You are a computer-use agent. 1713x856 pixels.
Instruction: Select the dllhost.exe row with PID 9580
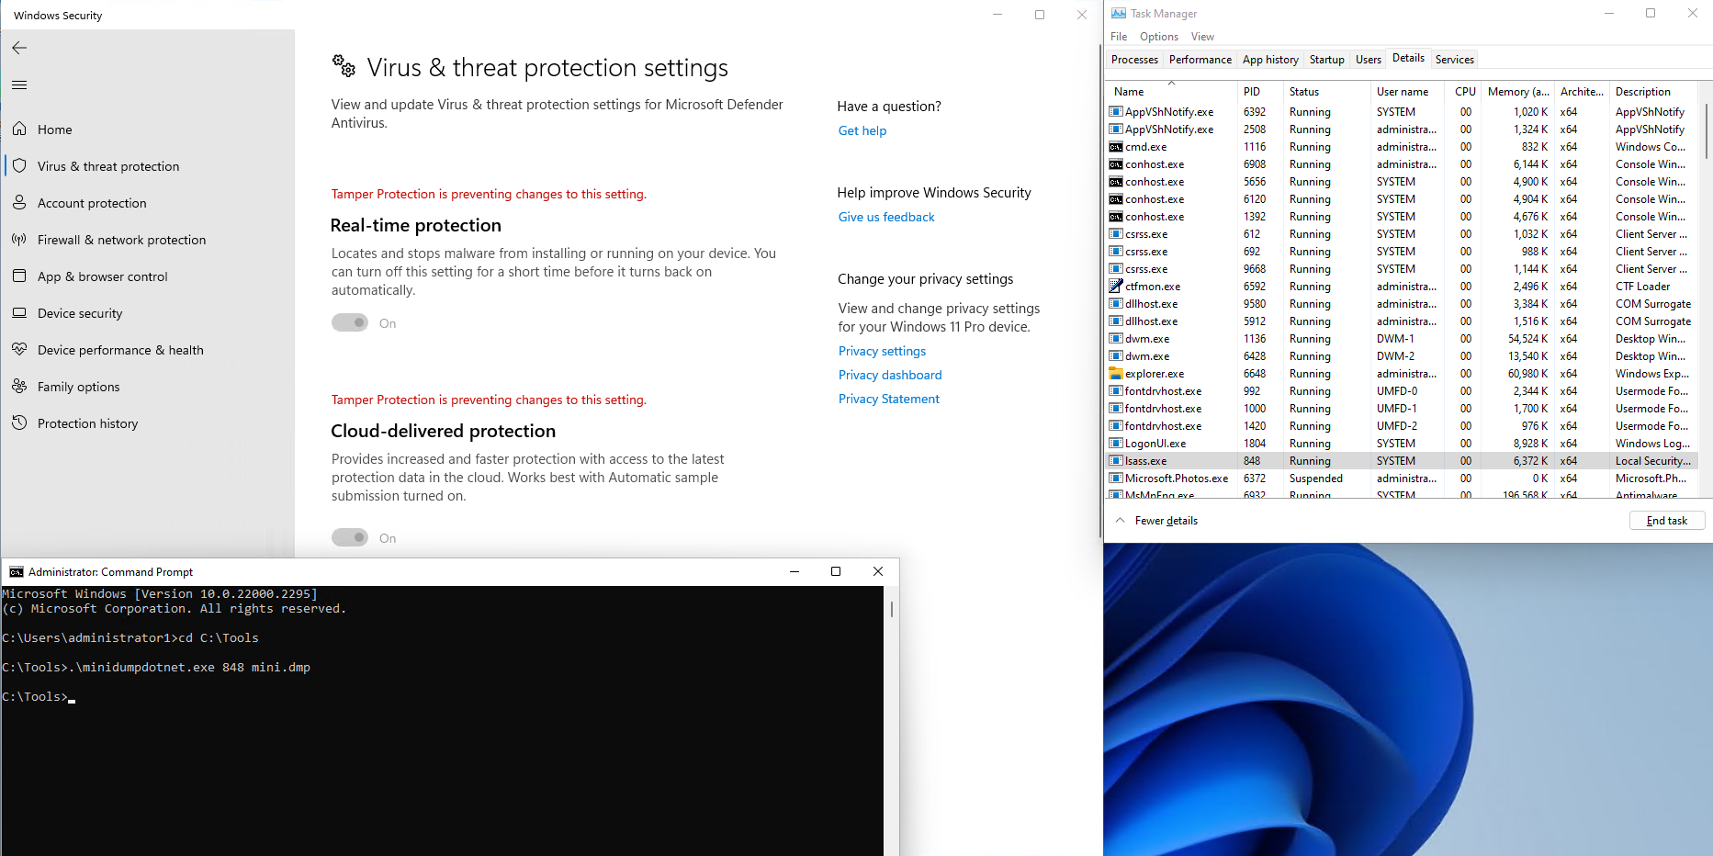[x=1402, y=304]
